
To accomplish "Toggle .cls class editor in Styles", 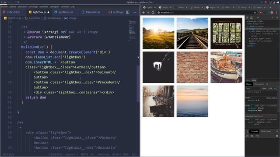I will point(270,88).
